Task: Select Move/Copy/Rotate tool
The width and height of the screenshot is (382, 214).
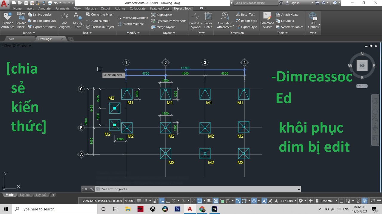Action: pyautogui.click(x=133, y=18)
